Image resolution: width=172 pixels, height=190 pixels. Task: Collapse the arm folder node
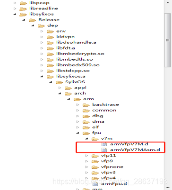pyautogui.click(x=69, y=99)
